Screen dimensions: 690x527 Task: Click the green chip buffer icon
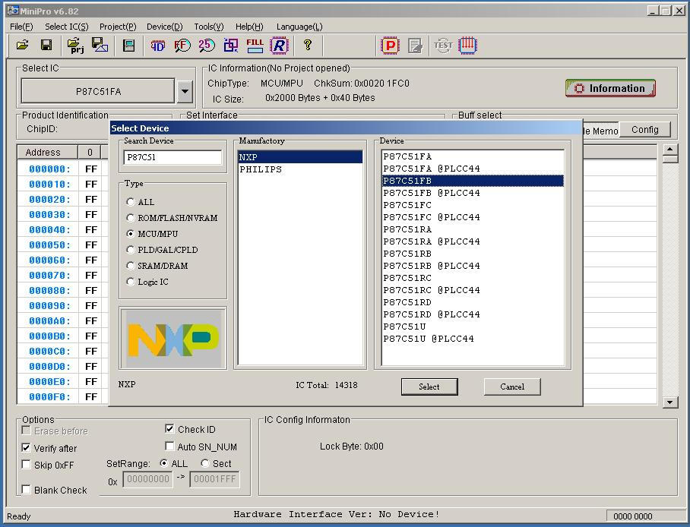coord(129,46)
